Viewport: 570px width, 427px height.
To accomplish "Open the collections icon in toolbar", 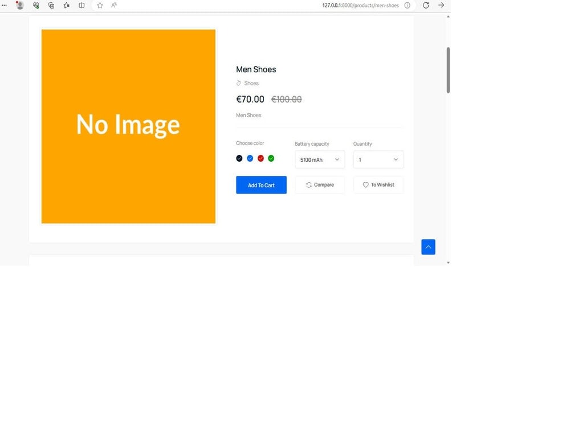I will click(51, 5).
